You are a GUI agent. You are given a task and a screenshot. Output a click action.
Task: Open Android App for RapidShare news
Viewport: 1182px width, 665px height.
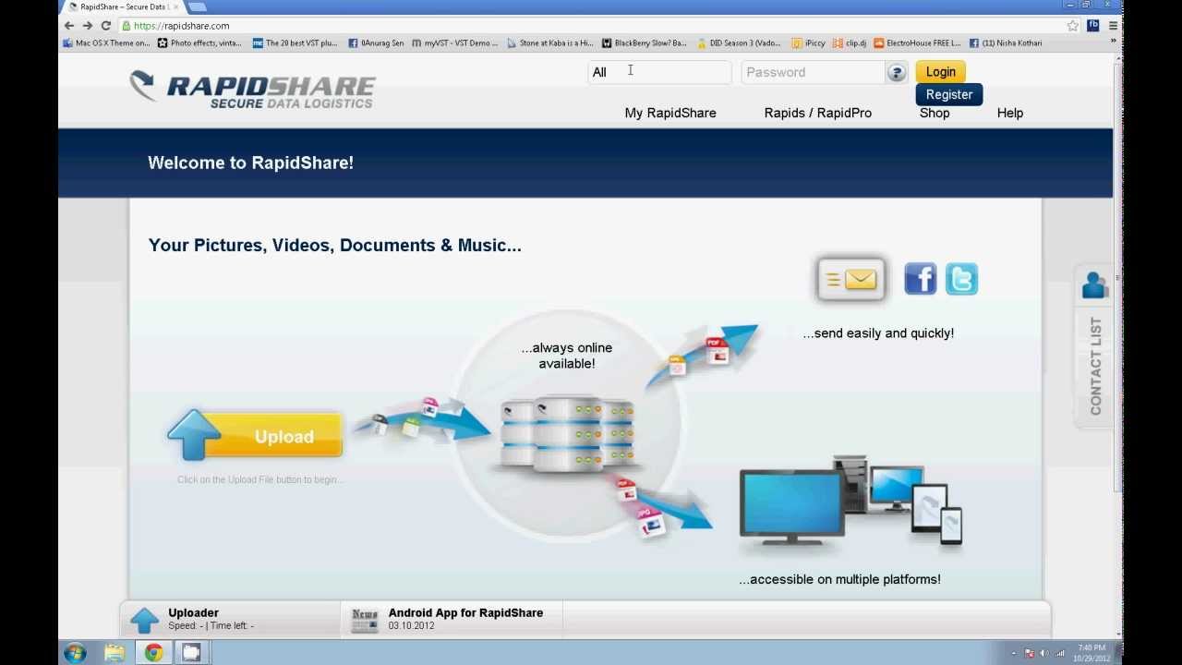[x=465, y=612]
